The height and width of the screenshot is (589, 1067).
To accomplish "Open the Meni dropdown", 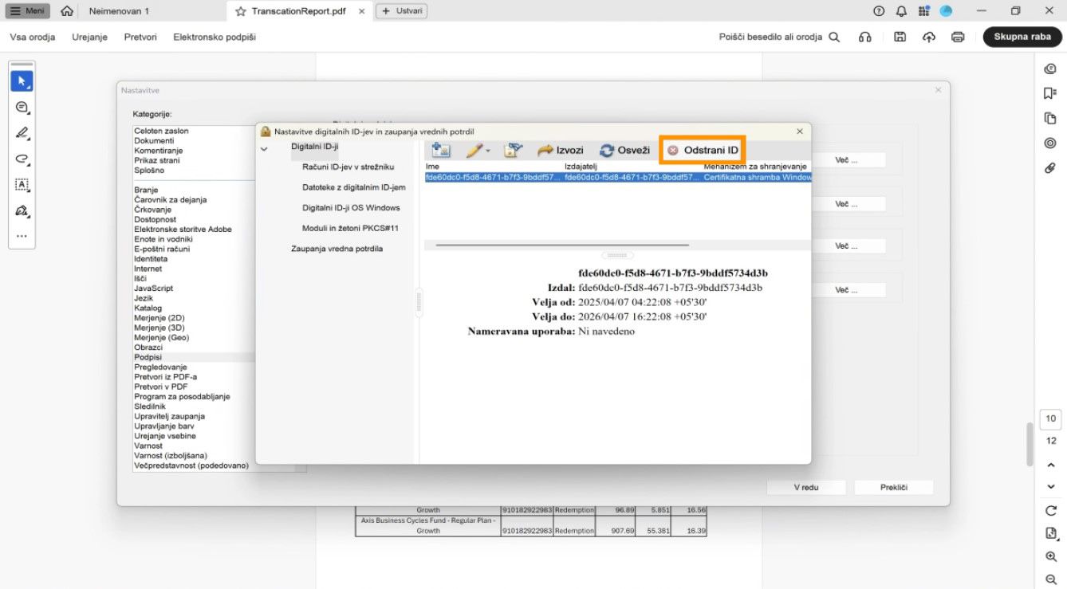I will pos(26,10).
